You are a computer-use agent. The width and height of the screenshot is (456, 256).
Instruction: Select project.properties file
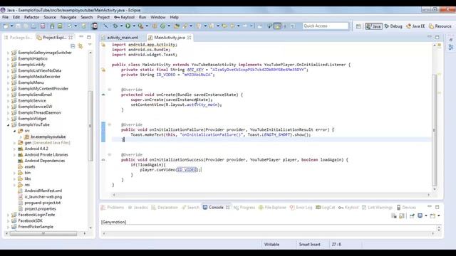(x=40, y=208)
